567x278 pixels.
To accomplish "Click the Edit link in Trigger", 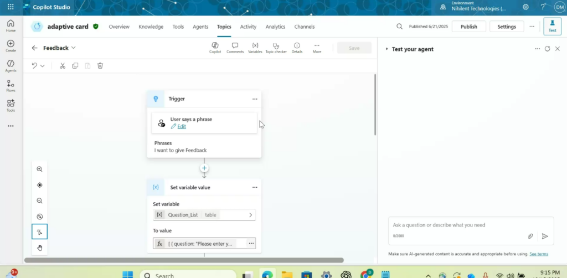I will coord(181,127).
